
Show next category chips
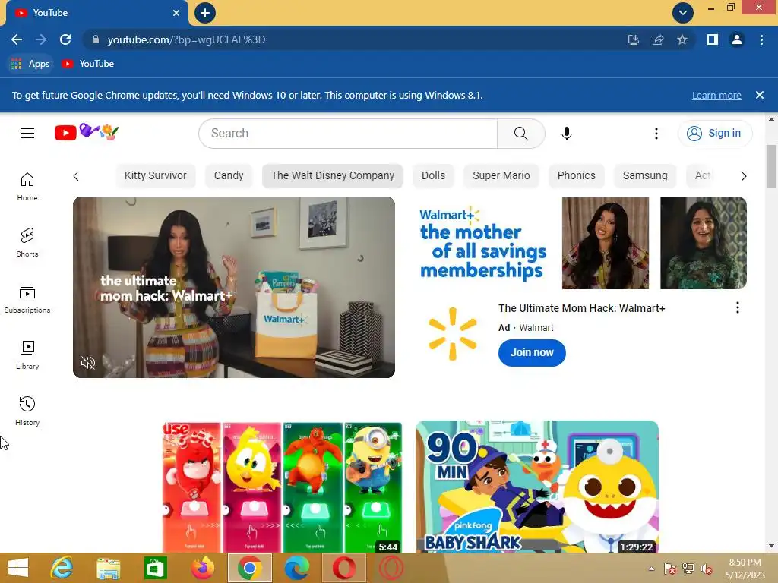coord(743,176)
